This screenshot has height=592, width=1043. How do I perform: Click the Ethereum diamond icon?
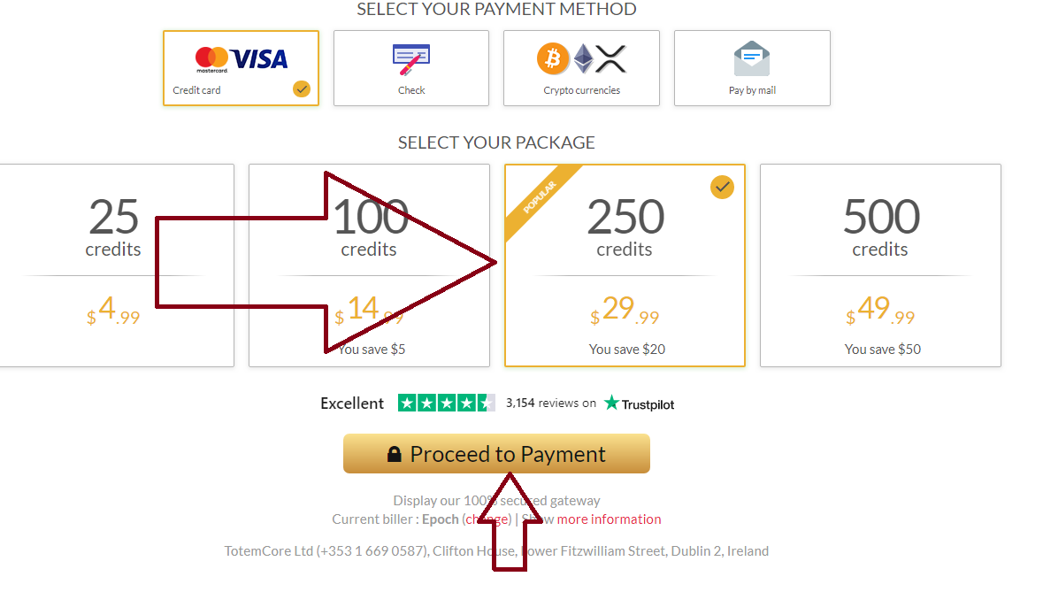pos(583,58)
